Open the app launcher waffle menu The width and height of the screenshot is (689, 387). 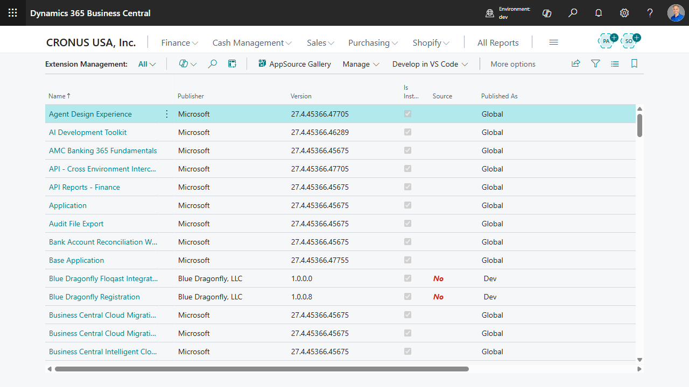(x=12, y=13)
